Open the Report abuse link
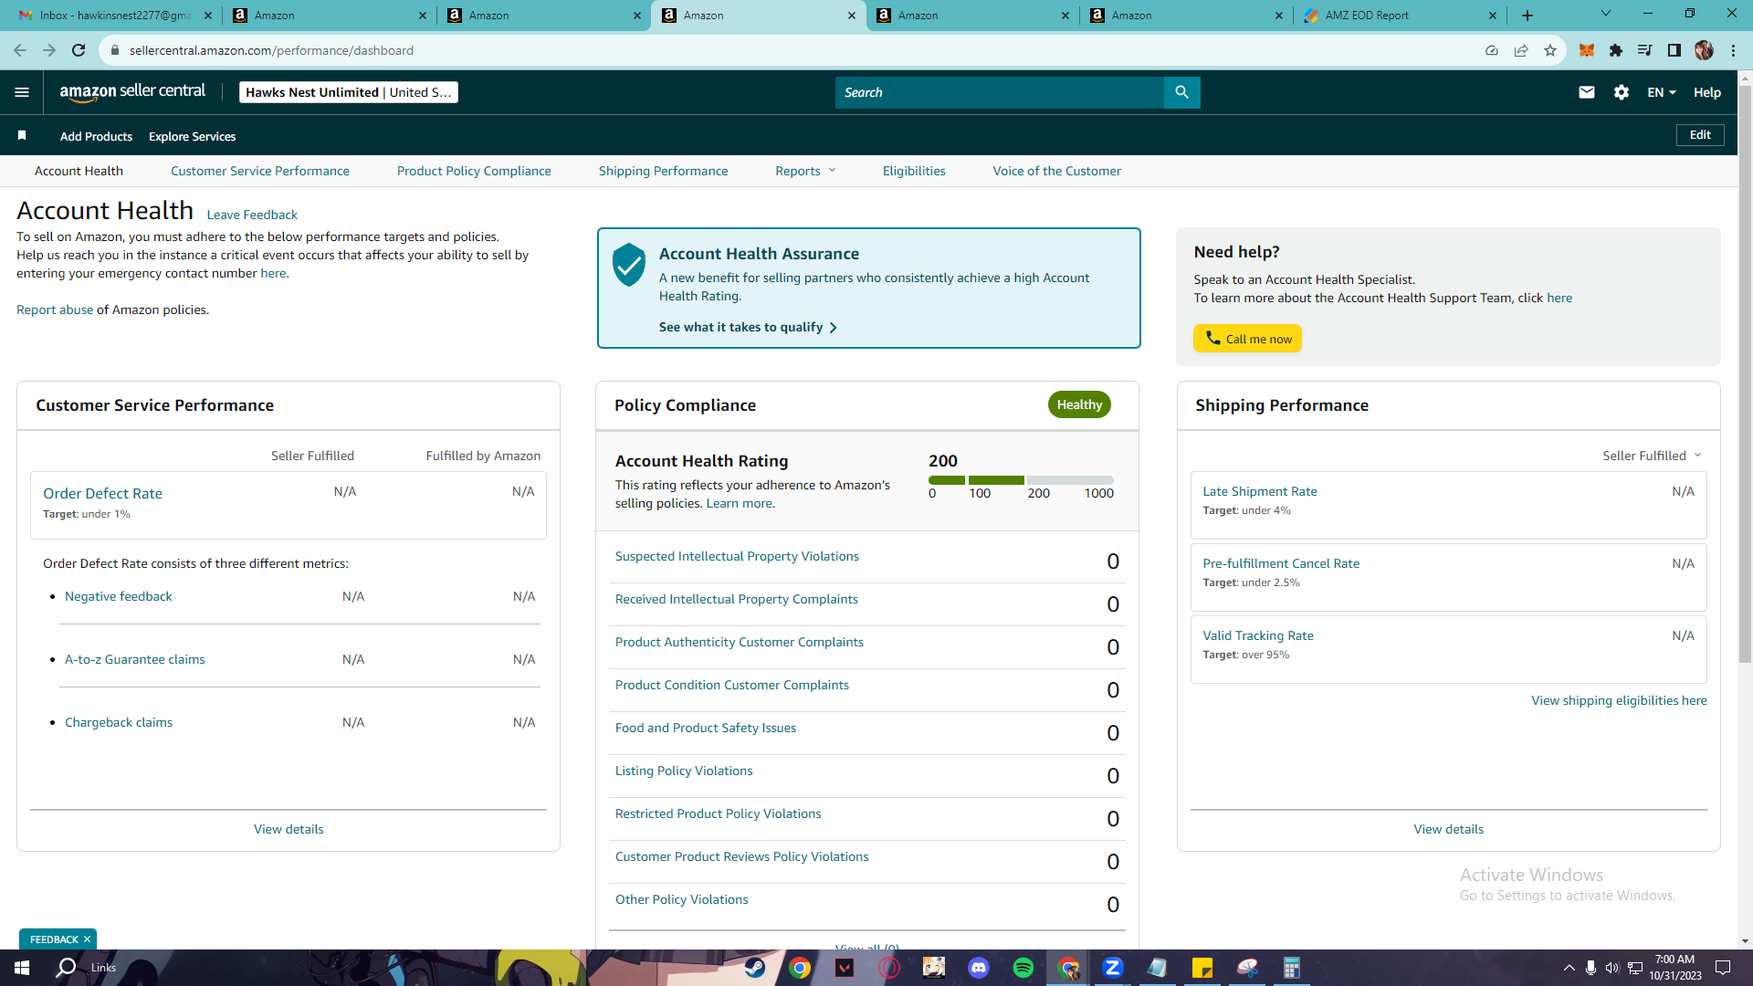1753x986 pixels. [55, 309]
